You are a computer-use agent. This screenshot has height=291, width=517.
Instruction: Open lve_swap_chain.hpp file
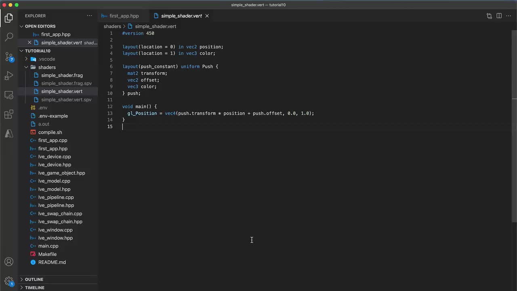(x=60, y=221)
